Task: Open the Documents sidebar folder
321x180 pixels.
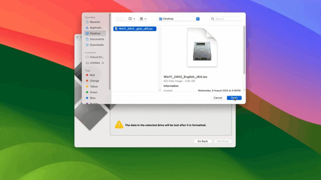Action: pos(95,39)
